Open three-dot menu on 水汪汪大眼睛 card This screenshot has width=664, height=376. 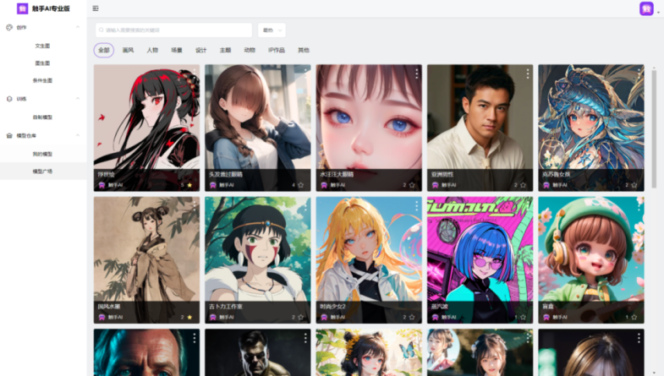click(x=416, y=74)
